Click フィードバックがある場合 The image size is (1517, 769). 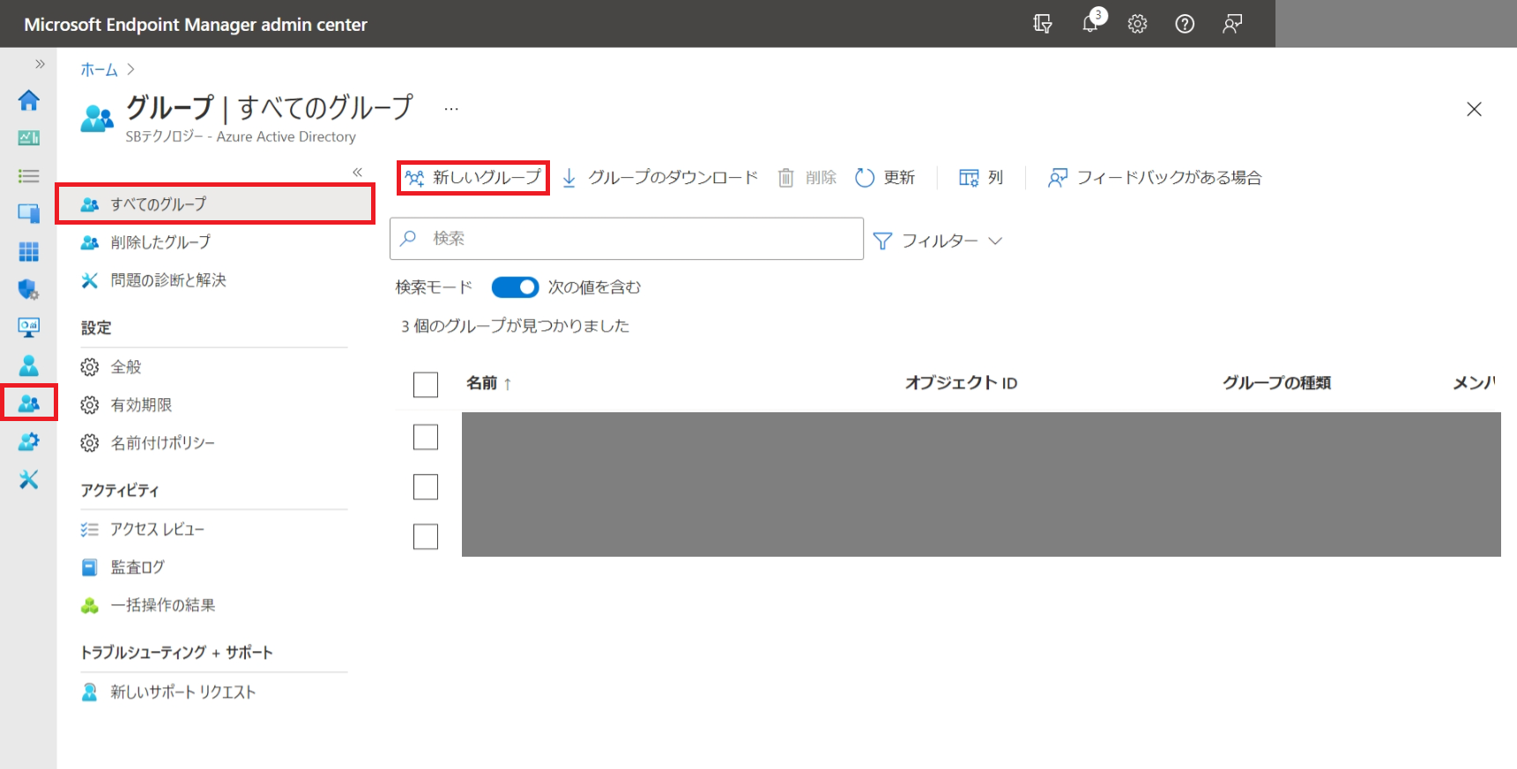[1155, 178]
